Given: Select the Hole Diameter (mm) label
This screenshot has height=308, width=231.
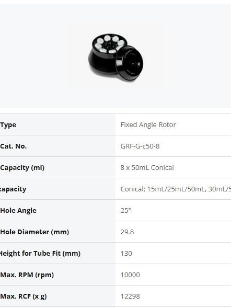Looking at the screenshot, I should (34, 232).
